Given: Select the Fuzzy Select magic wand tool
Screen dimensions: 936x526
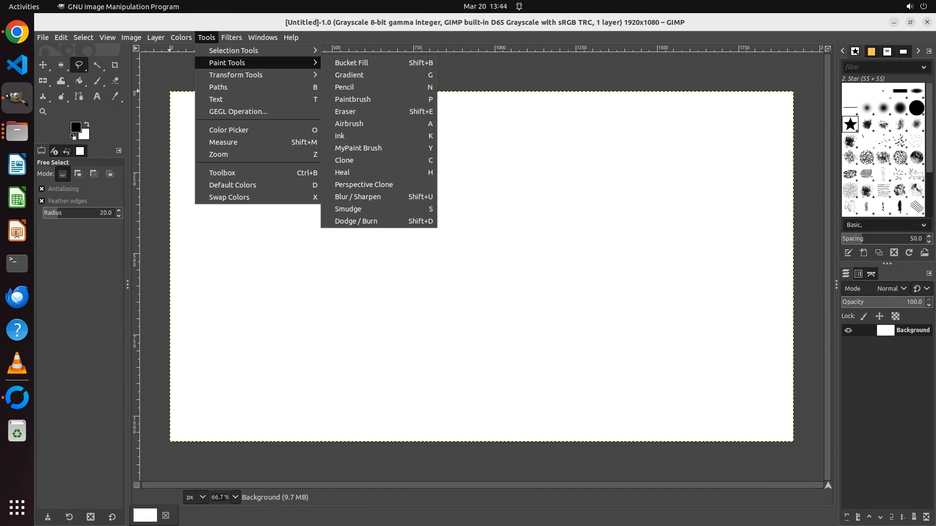Looking at the screenshot, I should coord(97,65).
